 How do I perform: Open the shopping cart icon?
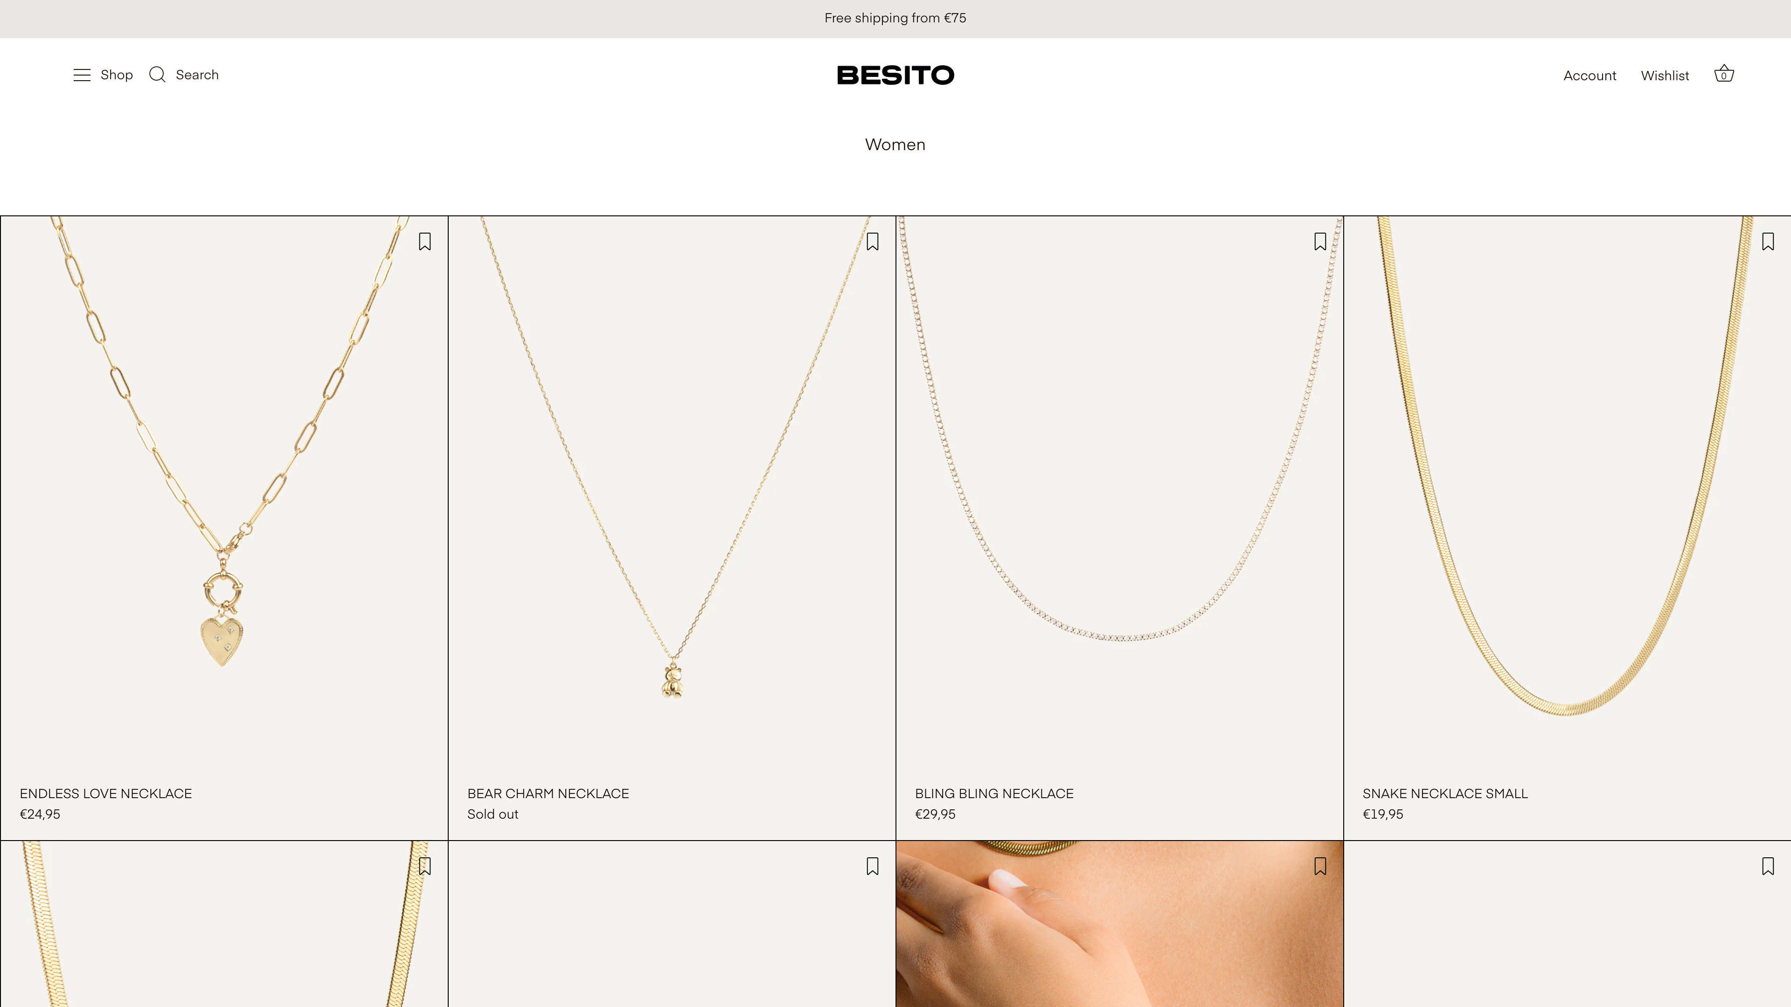pyautogui.click(x=1724, y=74)
